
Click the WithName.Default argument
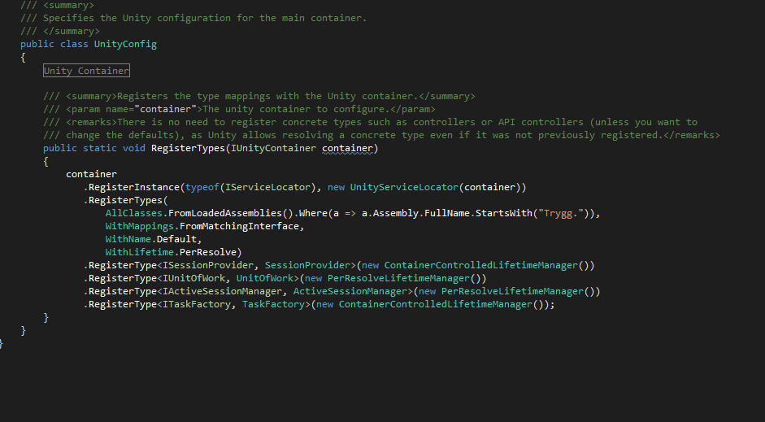pos(151,239)
